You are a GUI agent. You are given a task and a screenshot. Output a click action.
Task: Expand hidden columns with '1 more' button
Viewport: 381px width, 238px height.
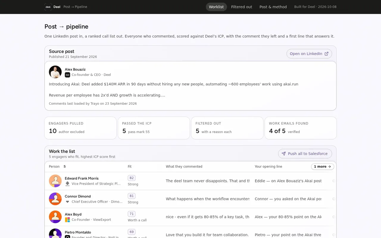323,167
